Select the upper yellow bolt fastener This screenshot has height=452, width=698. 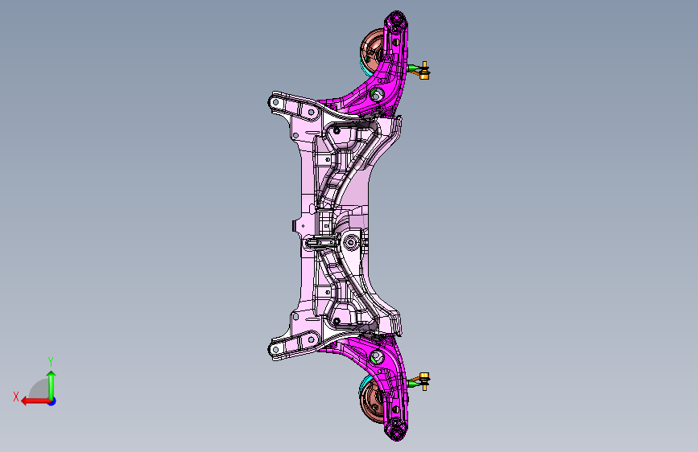(x=424, y=71)
